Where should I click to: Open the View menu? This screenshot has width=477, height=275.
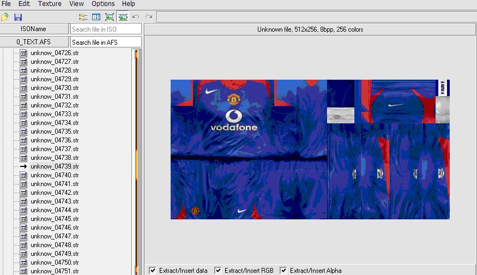(76, 4)
